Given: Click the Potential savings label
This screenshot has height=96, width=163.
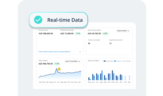Looking at the screenshot, I should click(x=67, y=30).
